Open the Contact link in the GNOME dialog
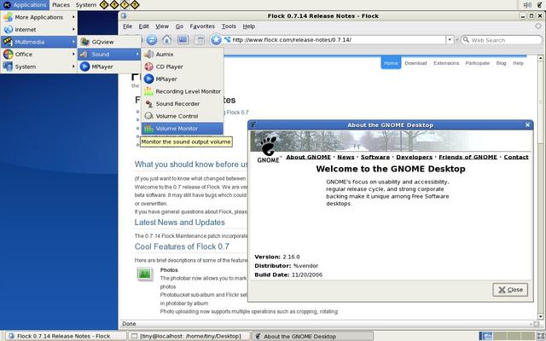546x341 pixels. (x=516, y=157)
